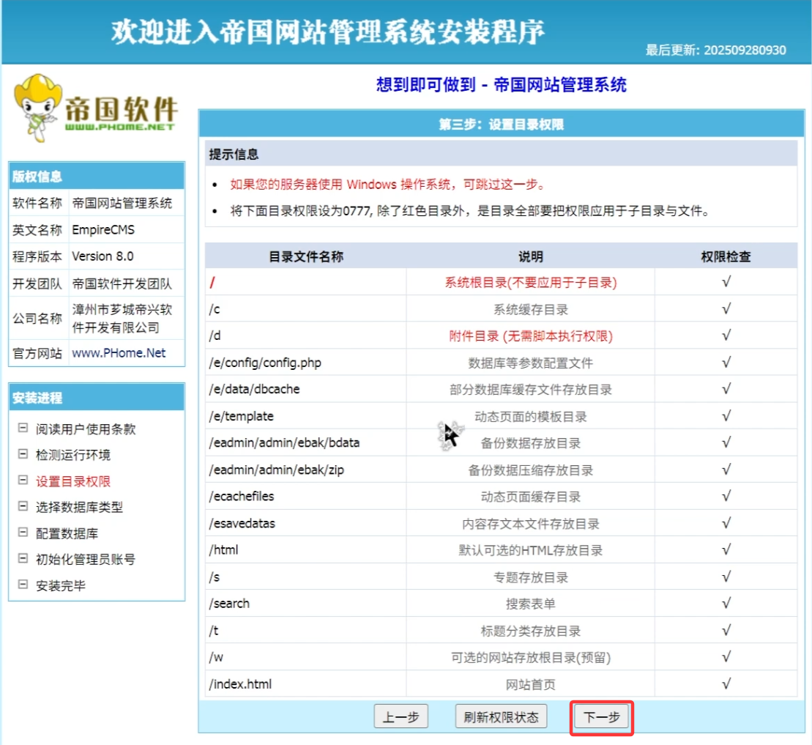Viewport: 812px width, 745px height.
Task: Click the 目录文件名称 column header
Action: click(x=305, y=256)
